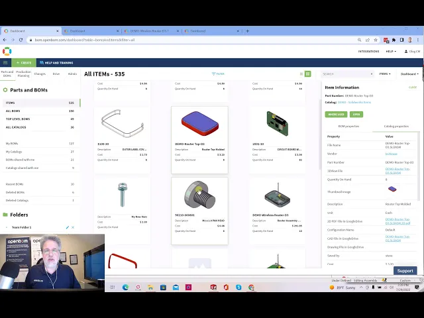Open Deleted BOMs
The image size is (424, 318).
[x=40, y=192]
